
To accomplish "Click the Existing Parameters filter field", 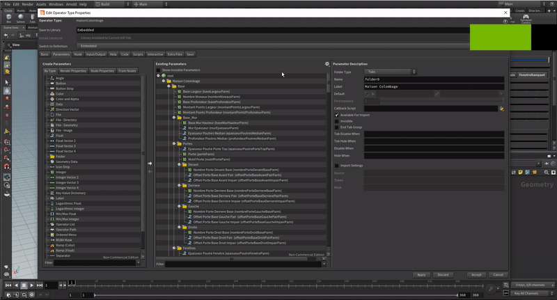I will click(x=243, y=264).
